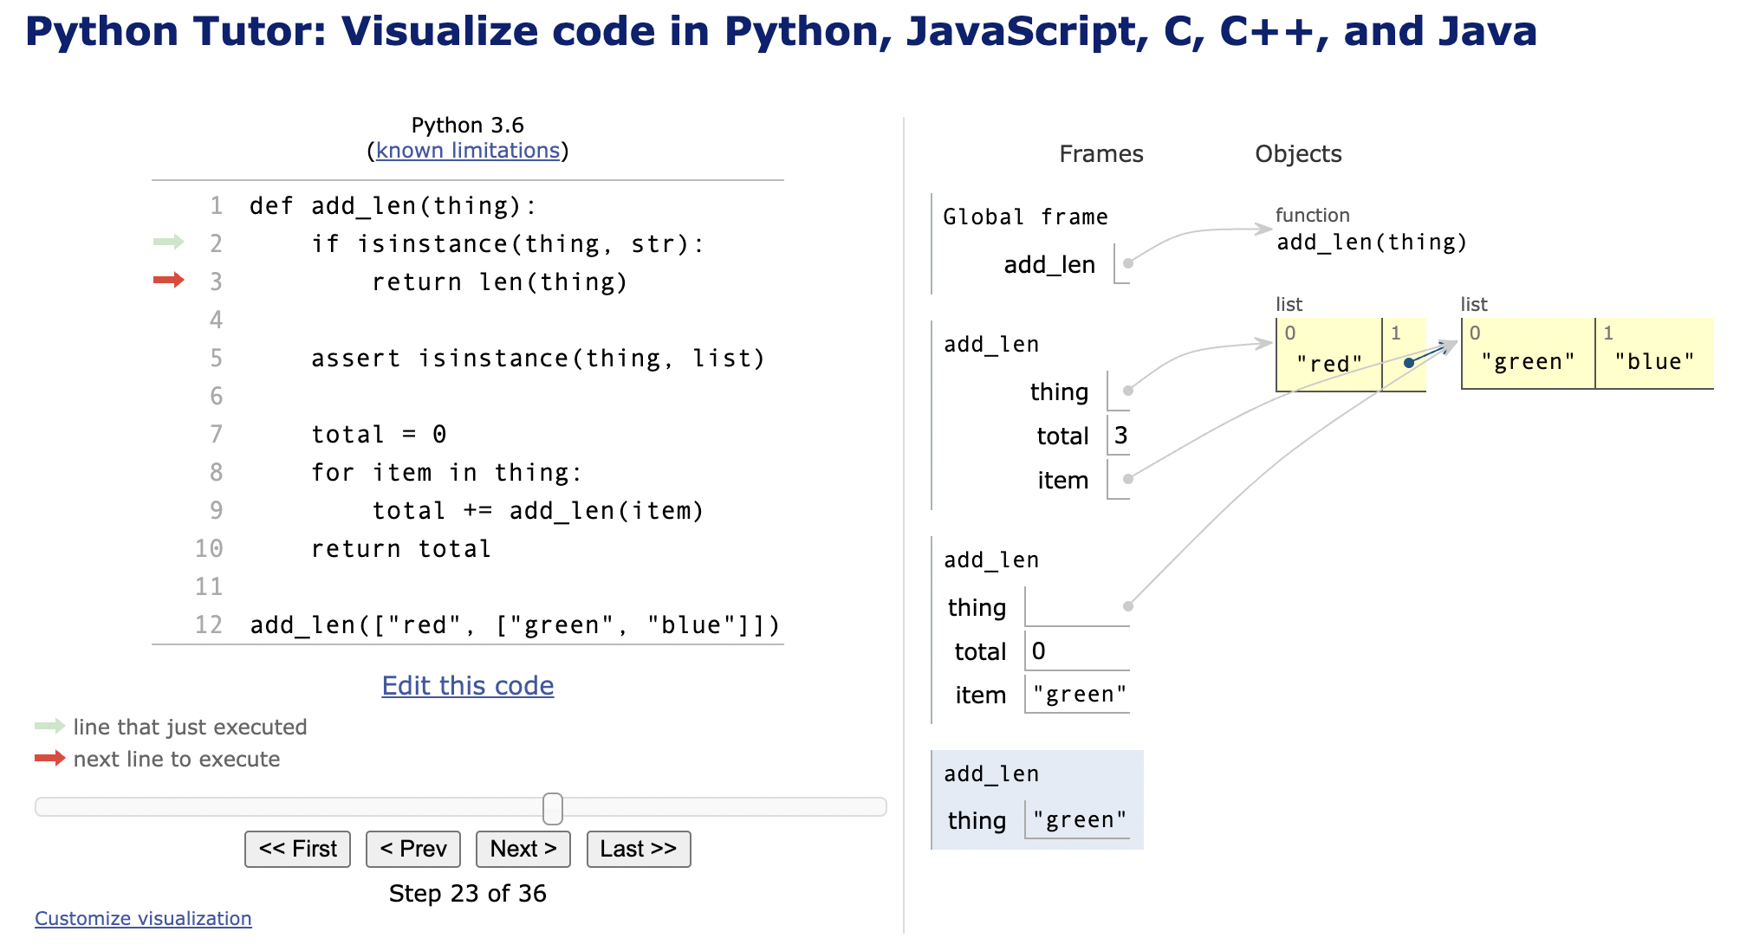
Task: Click code line 10 return total
Action: [x=401, y=549]
